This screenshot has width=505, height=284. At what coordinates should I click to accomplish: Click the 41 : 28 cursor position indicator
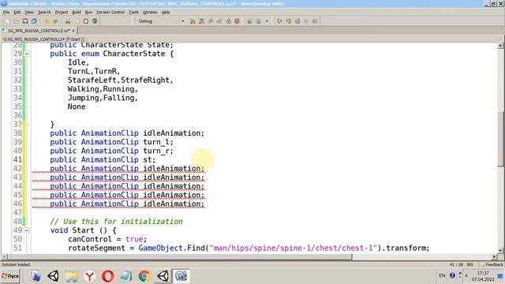click(456, 264)
